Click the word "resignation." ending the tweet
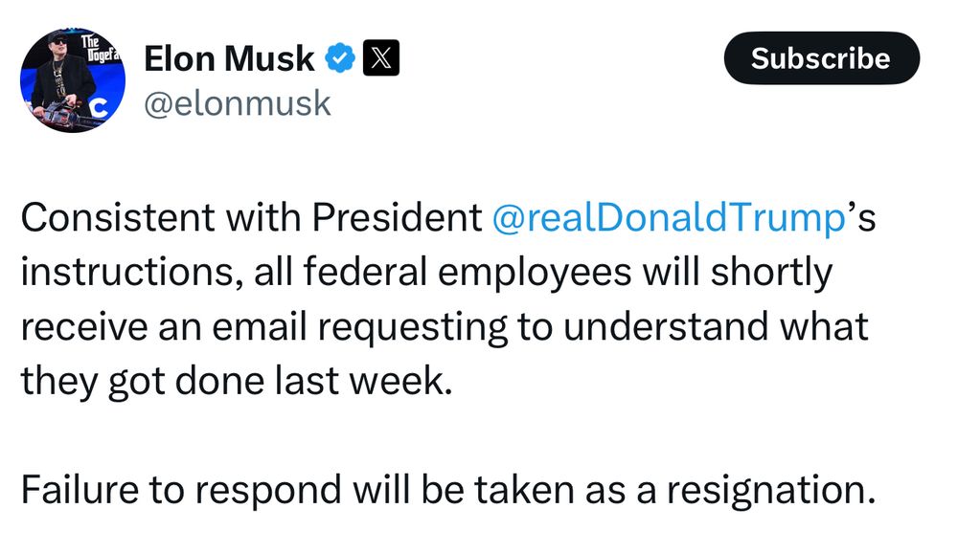The image size is (958, 553). coord(771,489)
